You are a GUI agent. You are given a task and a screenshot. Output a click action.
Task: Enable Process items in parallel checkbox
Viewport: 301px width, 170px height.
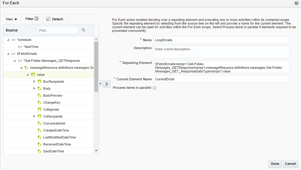(154, 88)
